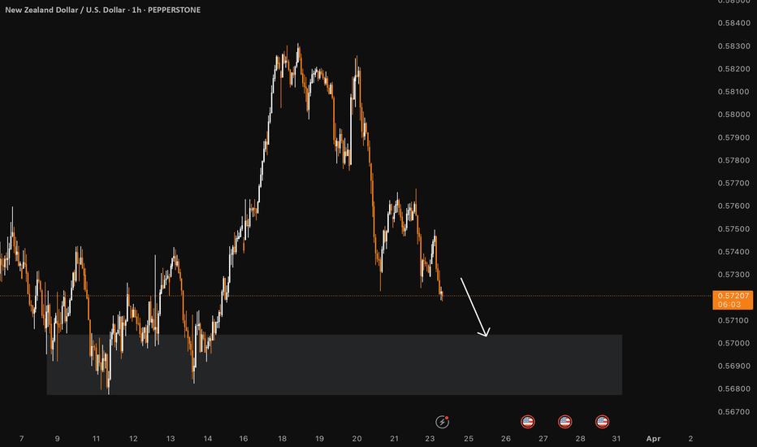Click date label 28 on the time axis

[x=580, y=439]
